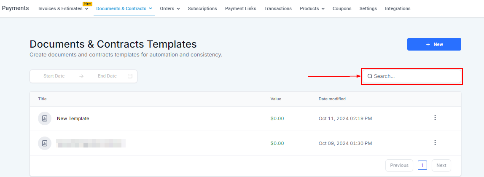
Task: Click the Value column header
Action: [x=276, y=99]
